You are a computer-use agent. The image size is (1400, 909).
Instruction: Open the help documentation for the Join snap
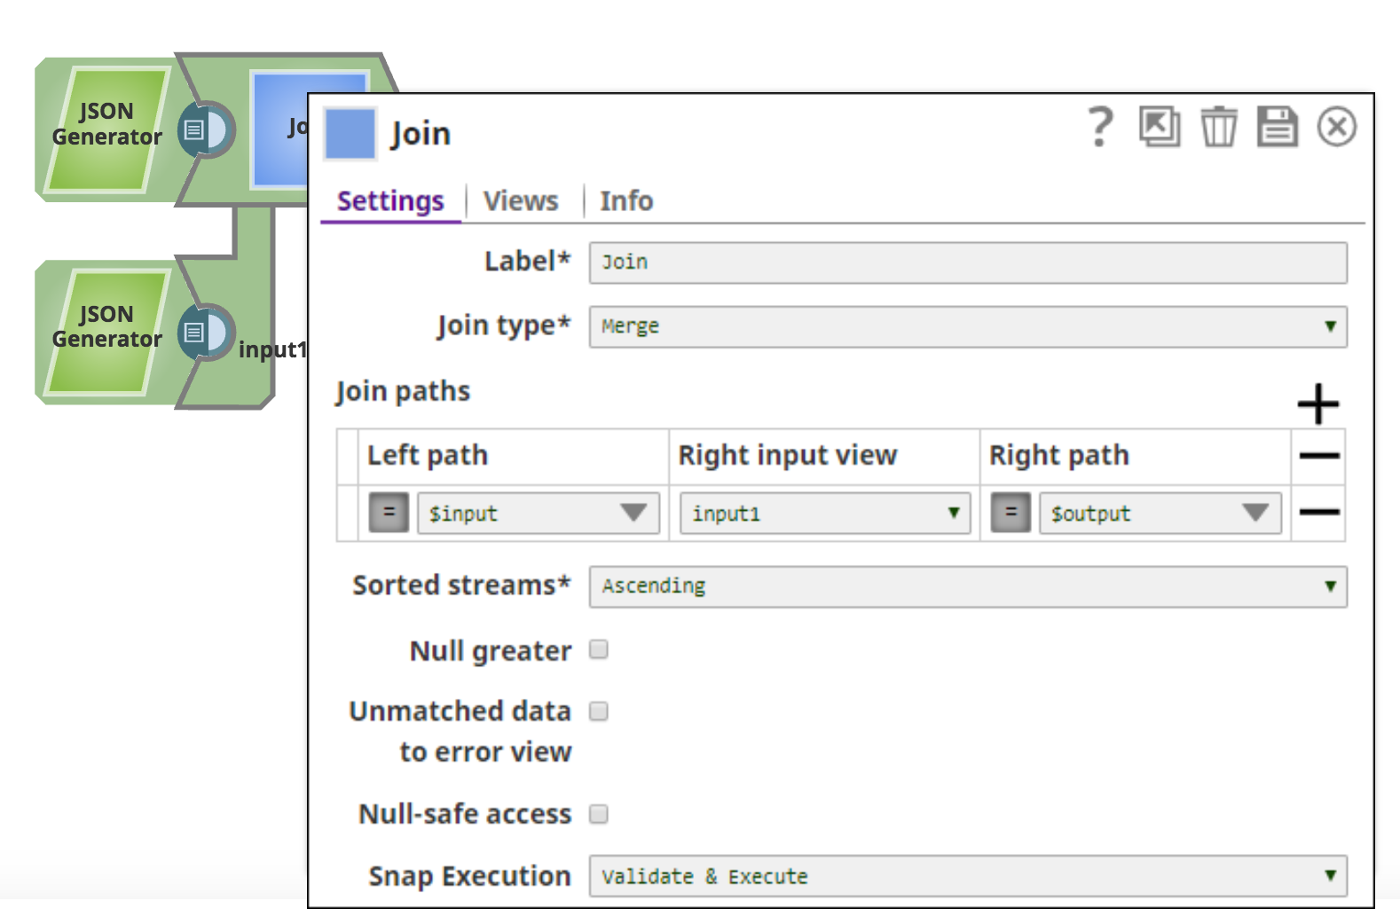1100,127
